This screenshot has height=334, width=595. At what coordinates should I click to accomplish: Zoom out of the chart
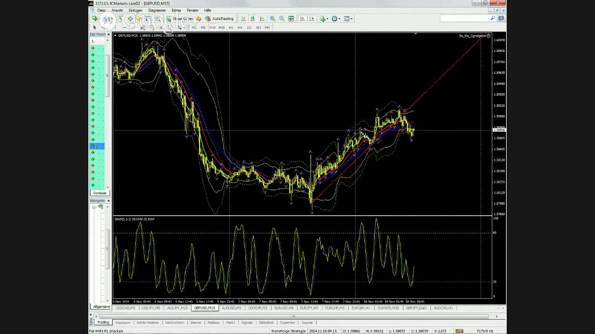(282, 19)
